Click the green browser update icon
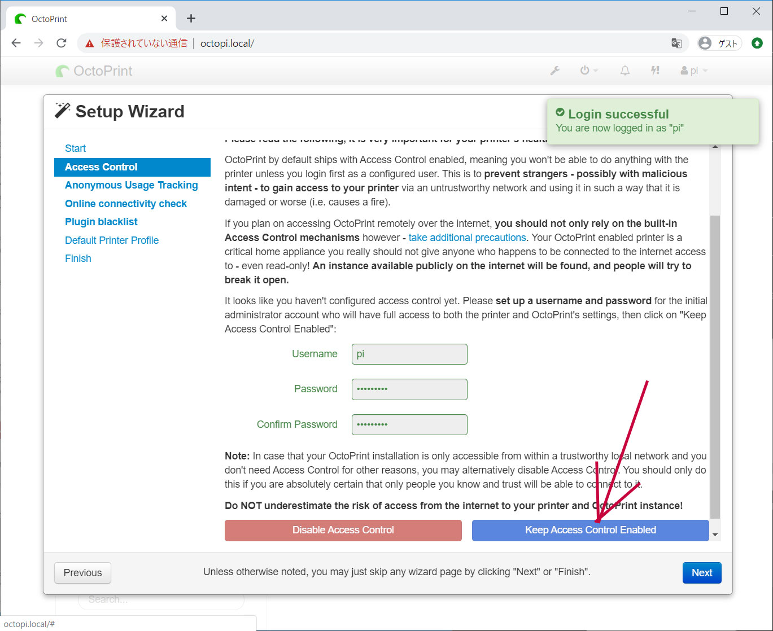 coord(757,43)
